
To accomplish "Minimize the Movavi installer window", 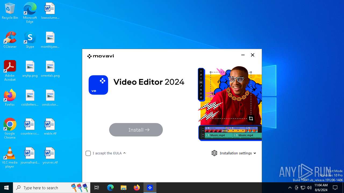I will (x=243, y=55).
